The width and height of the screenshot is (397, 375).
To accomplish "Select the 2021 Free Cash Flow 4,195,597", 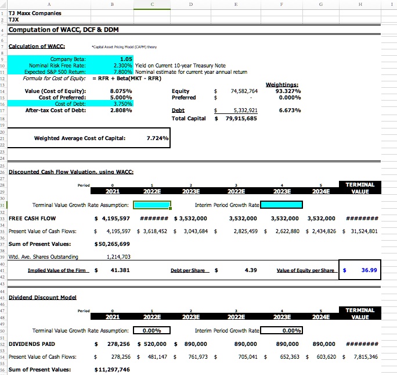I will 116,219.
